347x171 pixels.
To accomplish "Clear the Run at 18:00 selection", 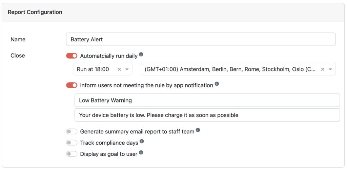I will tap(119, 69).
